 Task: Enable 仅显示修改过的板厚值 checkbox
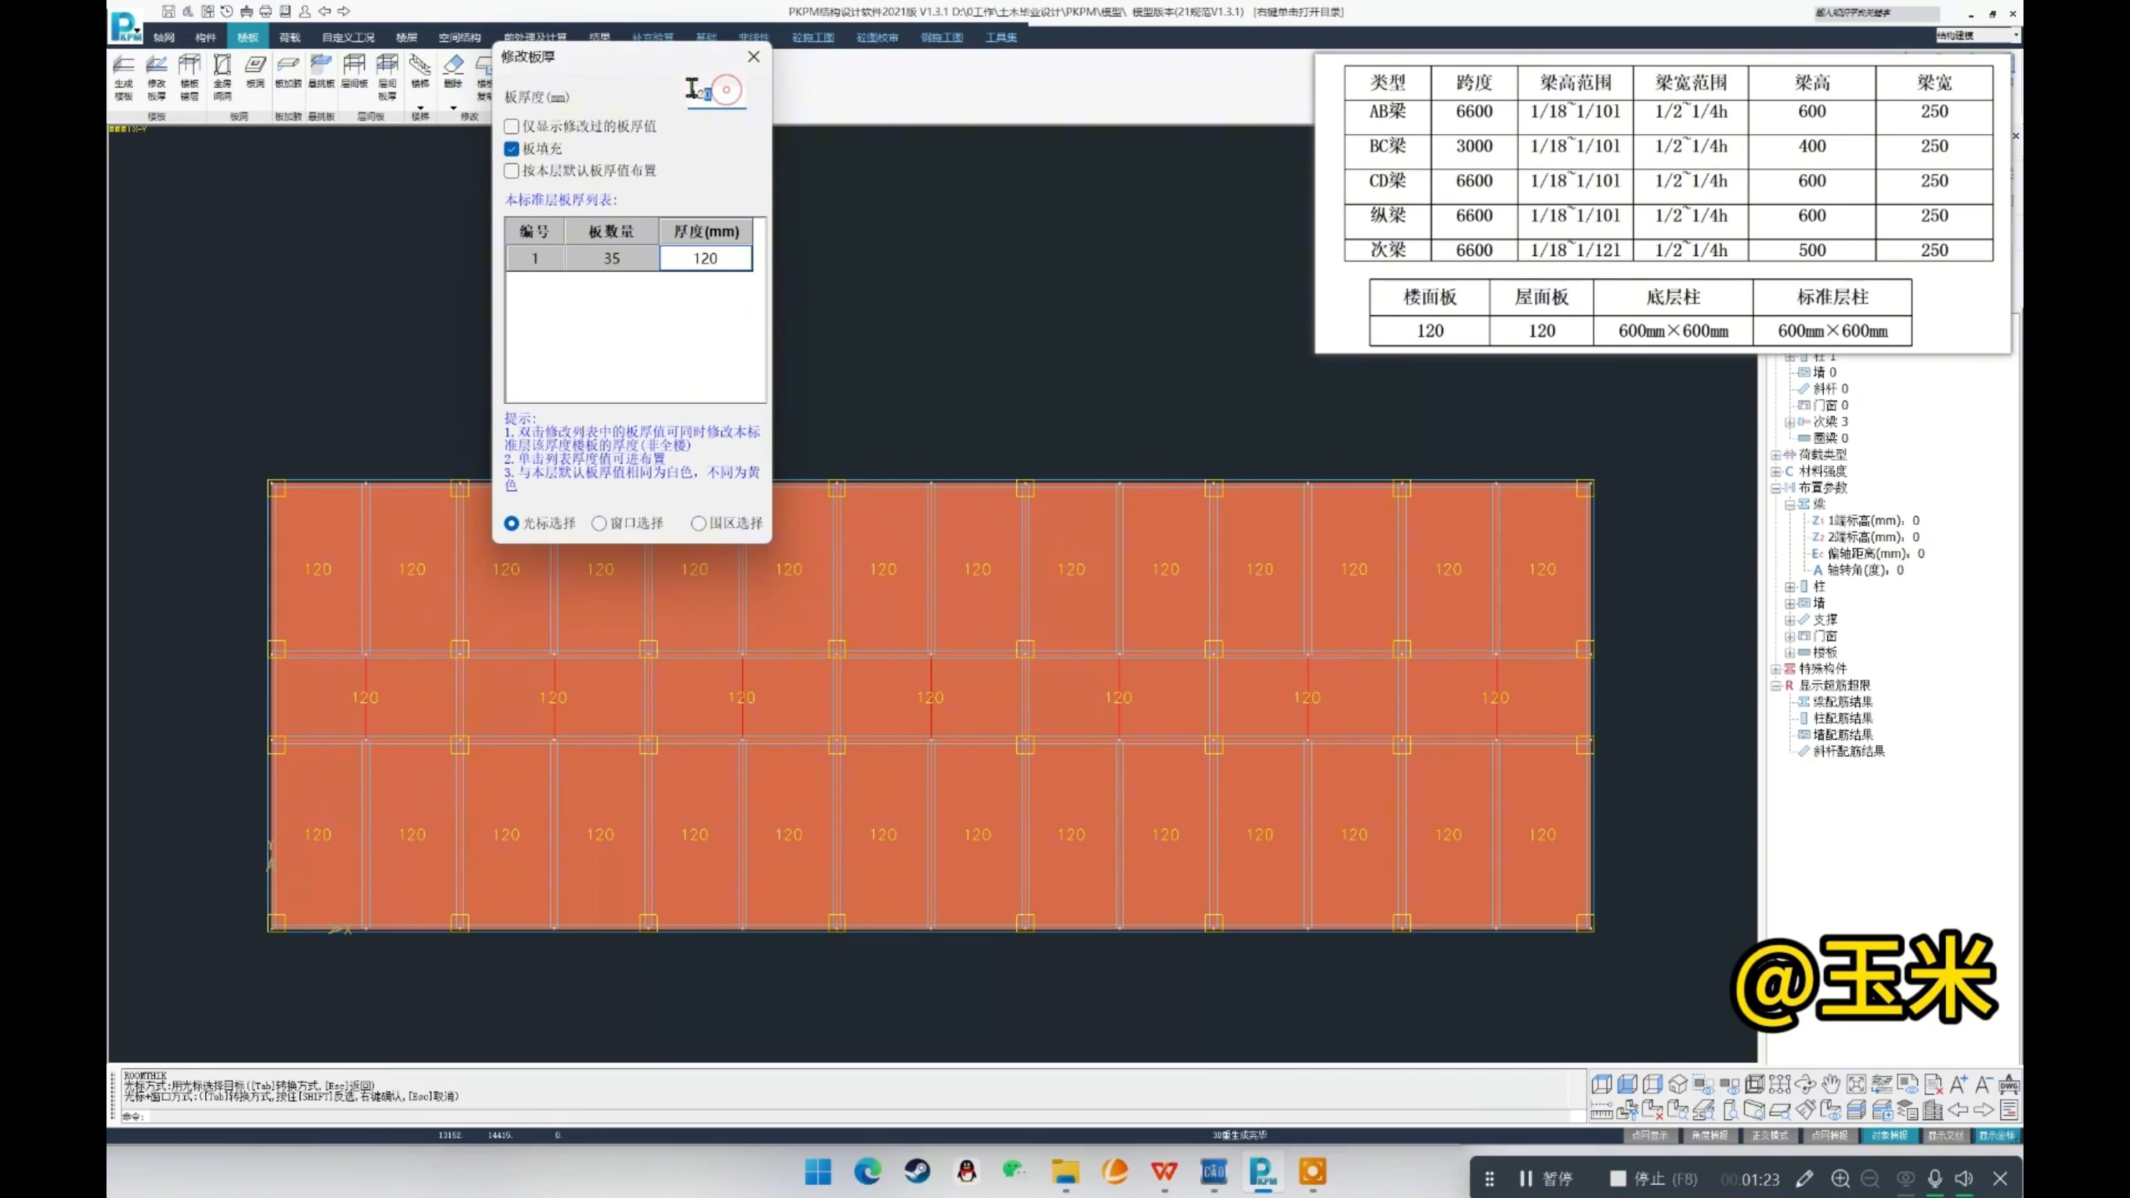(512, 126)
